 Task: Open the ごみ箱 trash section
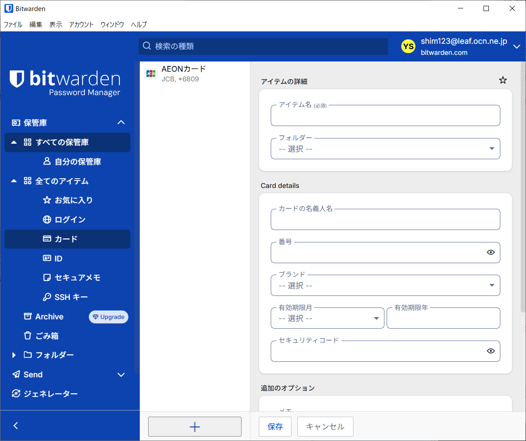tap(47, 336)
